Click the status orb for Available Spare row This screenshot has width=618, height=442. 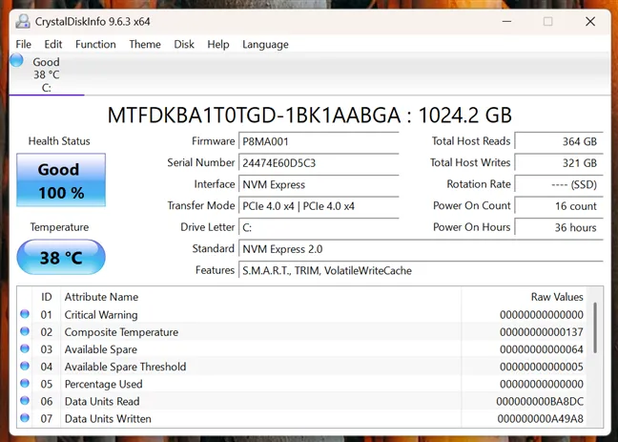tap(25, 348)
